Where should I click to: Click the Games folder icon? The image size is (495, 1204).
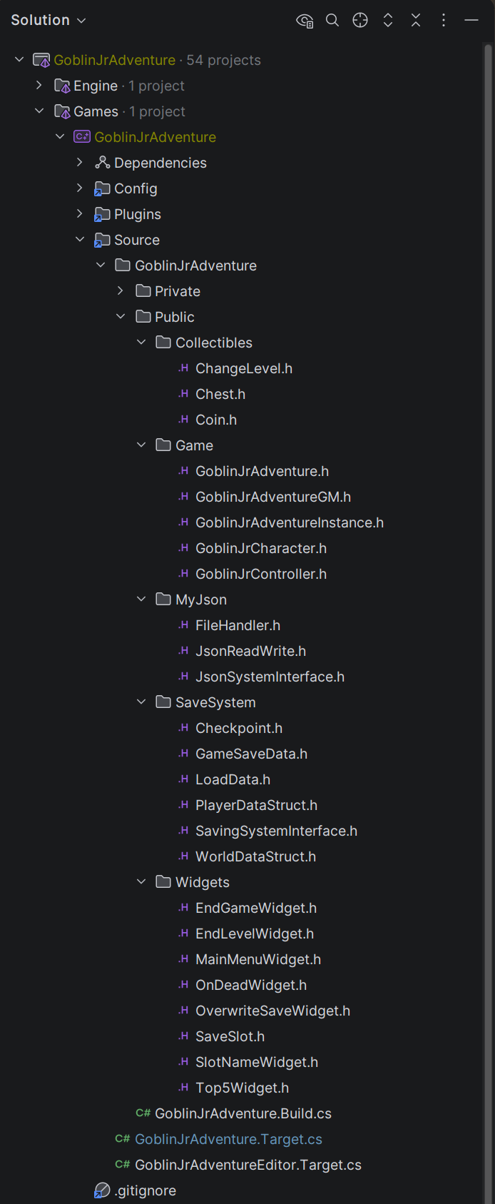click(x=62, y=111)
